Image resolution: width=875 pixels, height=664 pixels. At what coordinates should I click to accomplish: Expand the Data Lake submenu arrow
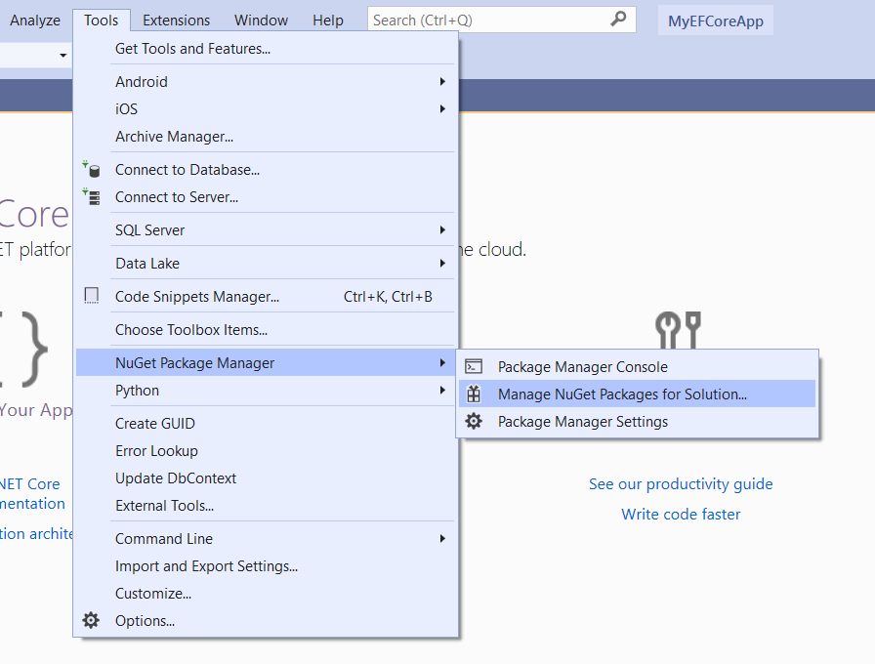442,263
